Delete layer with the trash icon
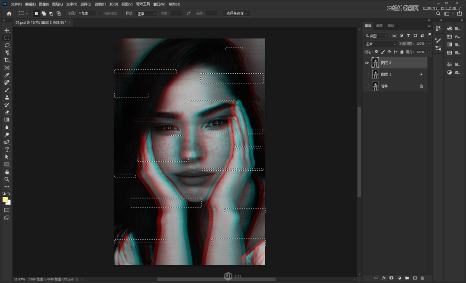The height and width of the screenshot is (283, 466). (422, 278)
